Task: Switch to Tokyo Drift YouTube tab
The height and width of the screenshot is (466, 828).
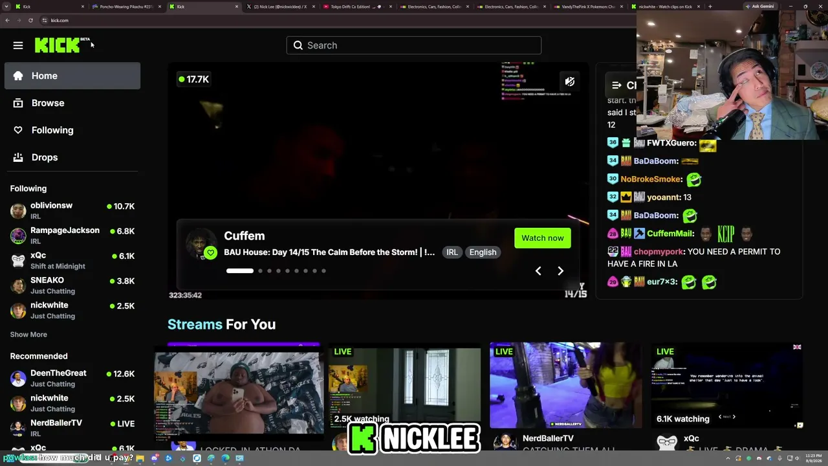Action: click(356, 6)
